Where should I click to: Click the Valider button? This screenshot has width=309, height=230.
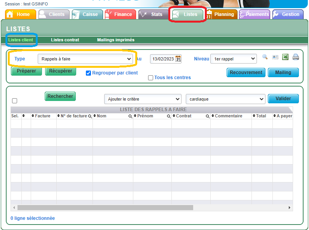pyautogui.click(x=283, y=99)
